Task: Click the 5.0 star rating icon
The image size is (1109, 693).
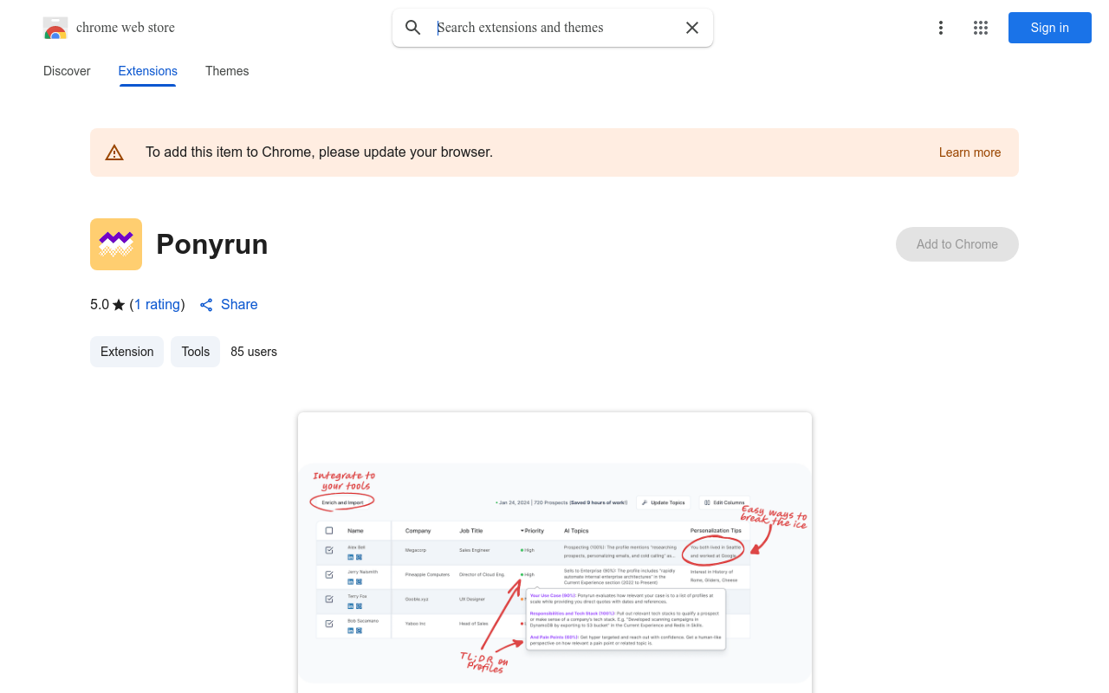Action: click(119, 305)
